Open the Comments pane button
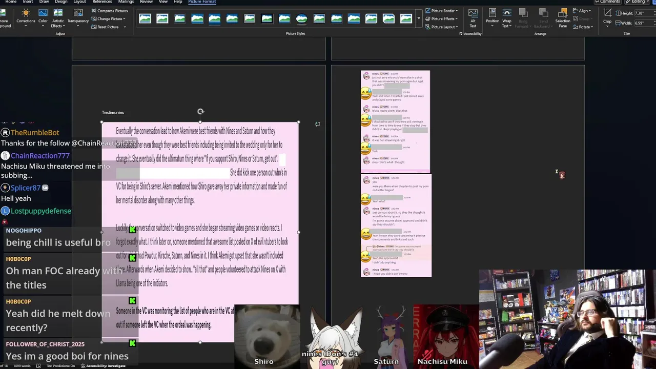 pyautogui.click(x=607, y=2)
